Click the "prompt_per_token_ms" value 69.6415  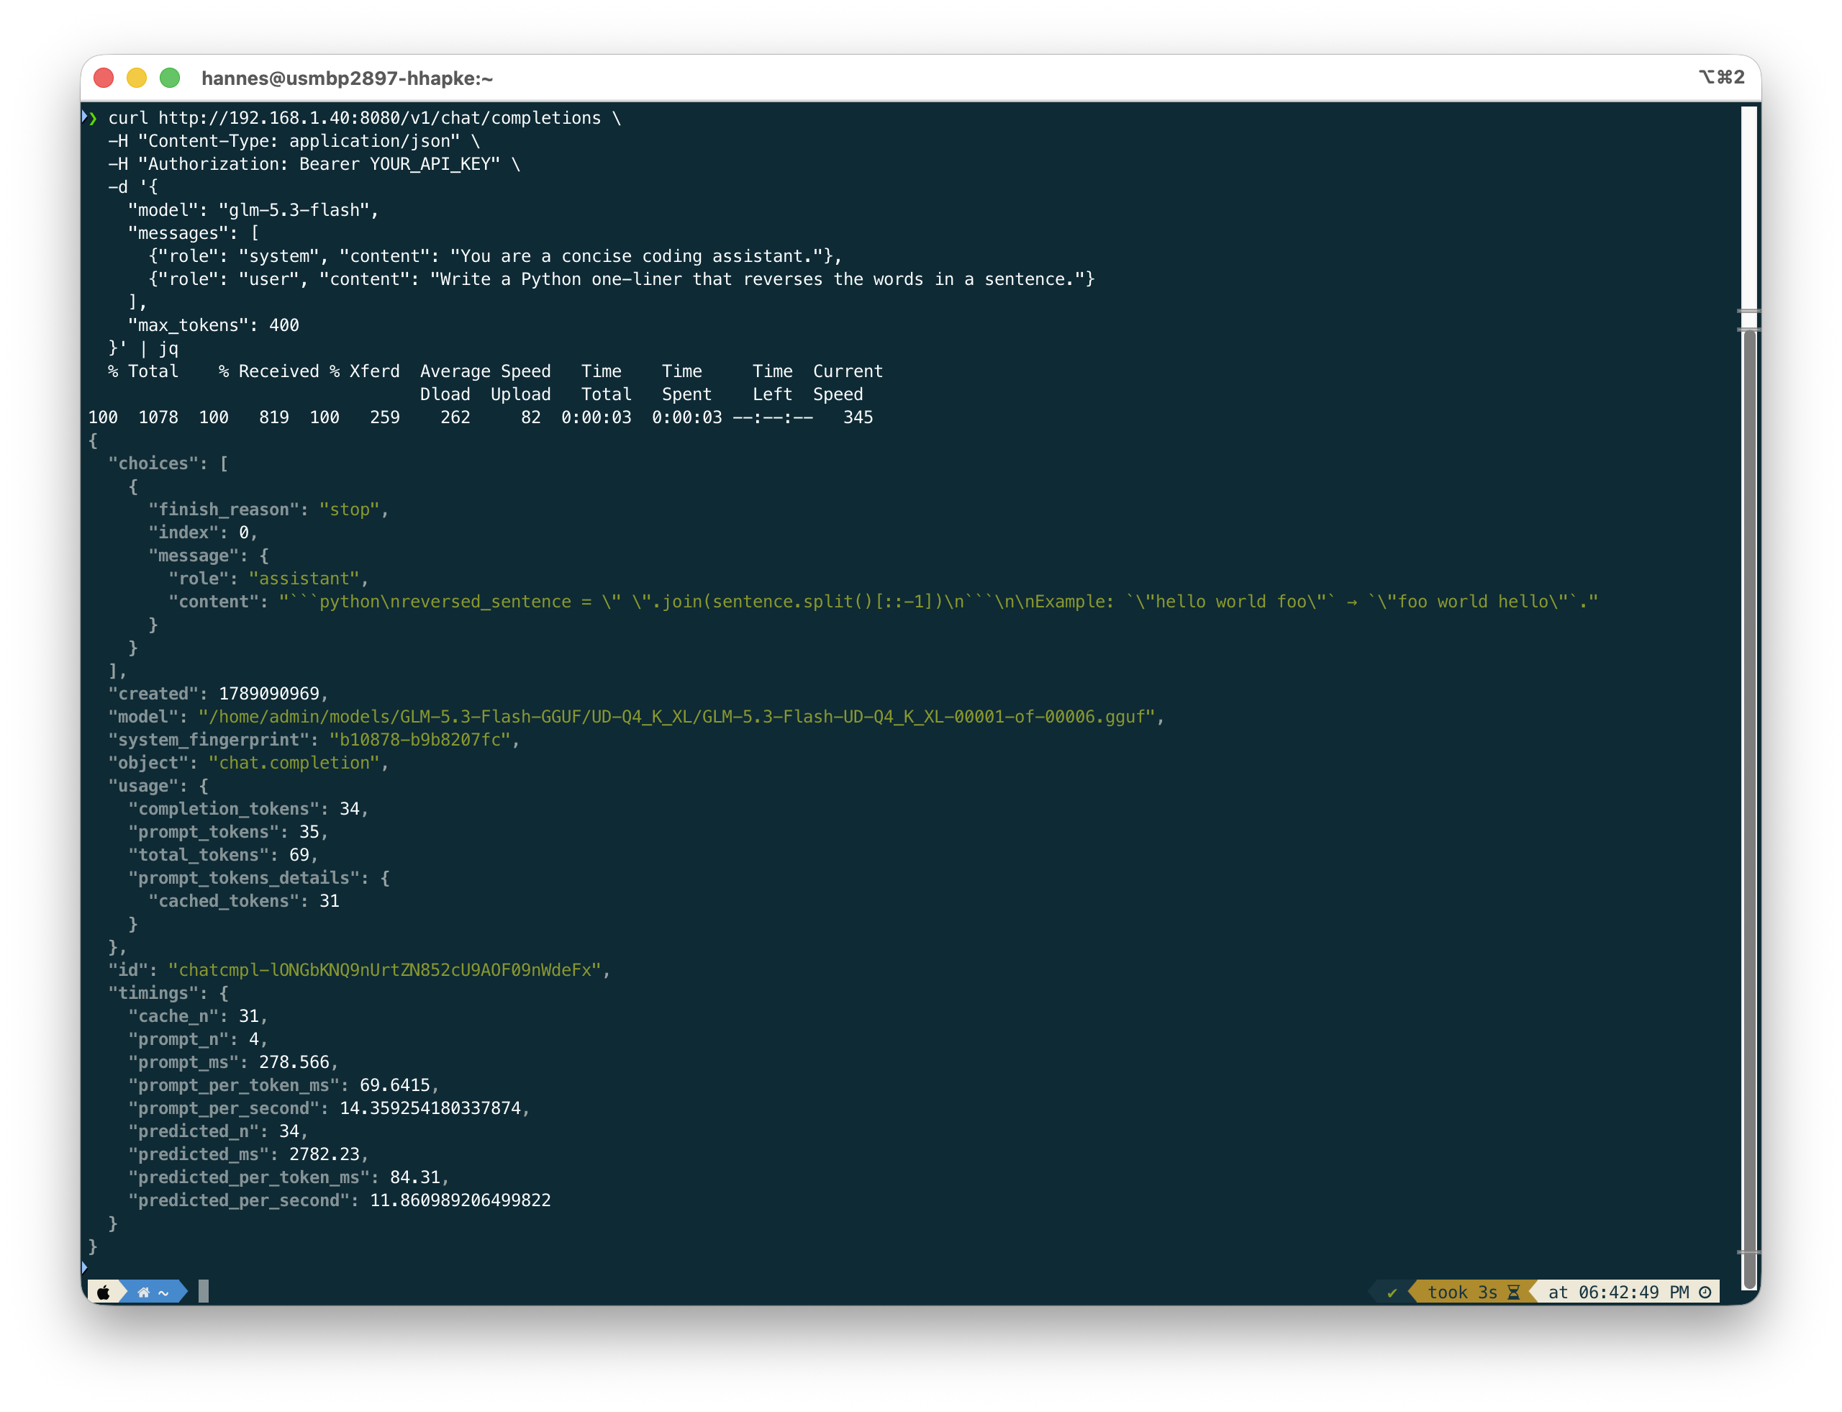395,1085
